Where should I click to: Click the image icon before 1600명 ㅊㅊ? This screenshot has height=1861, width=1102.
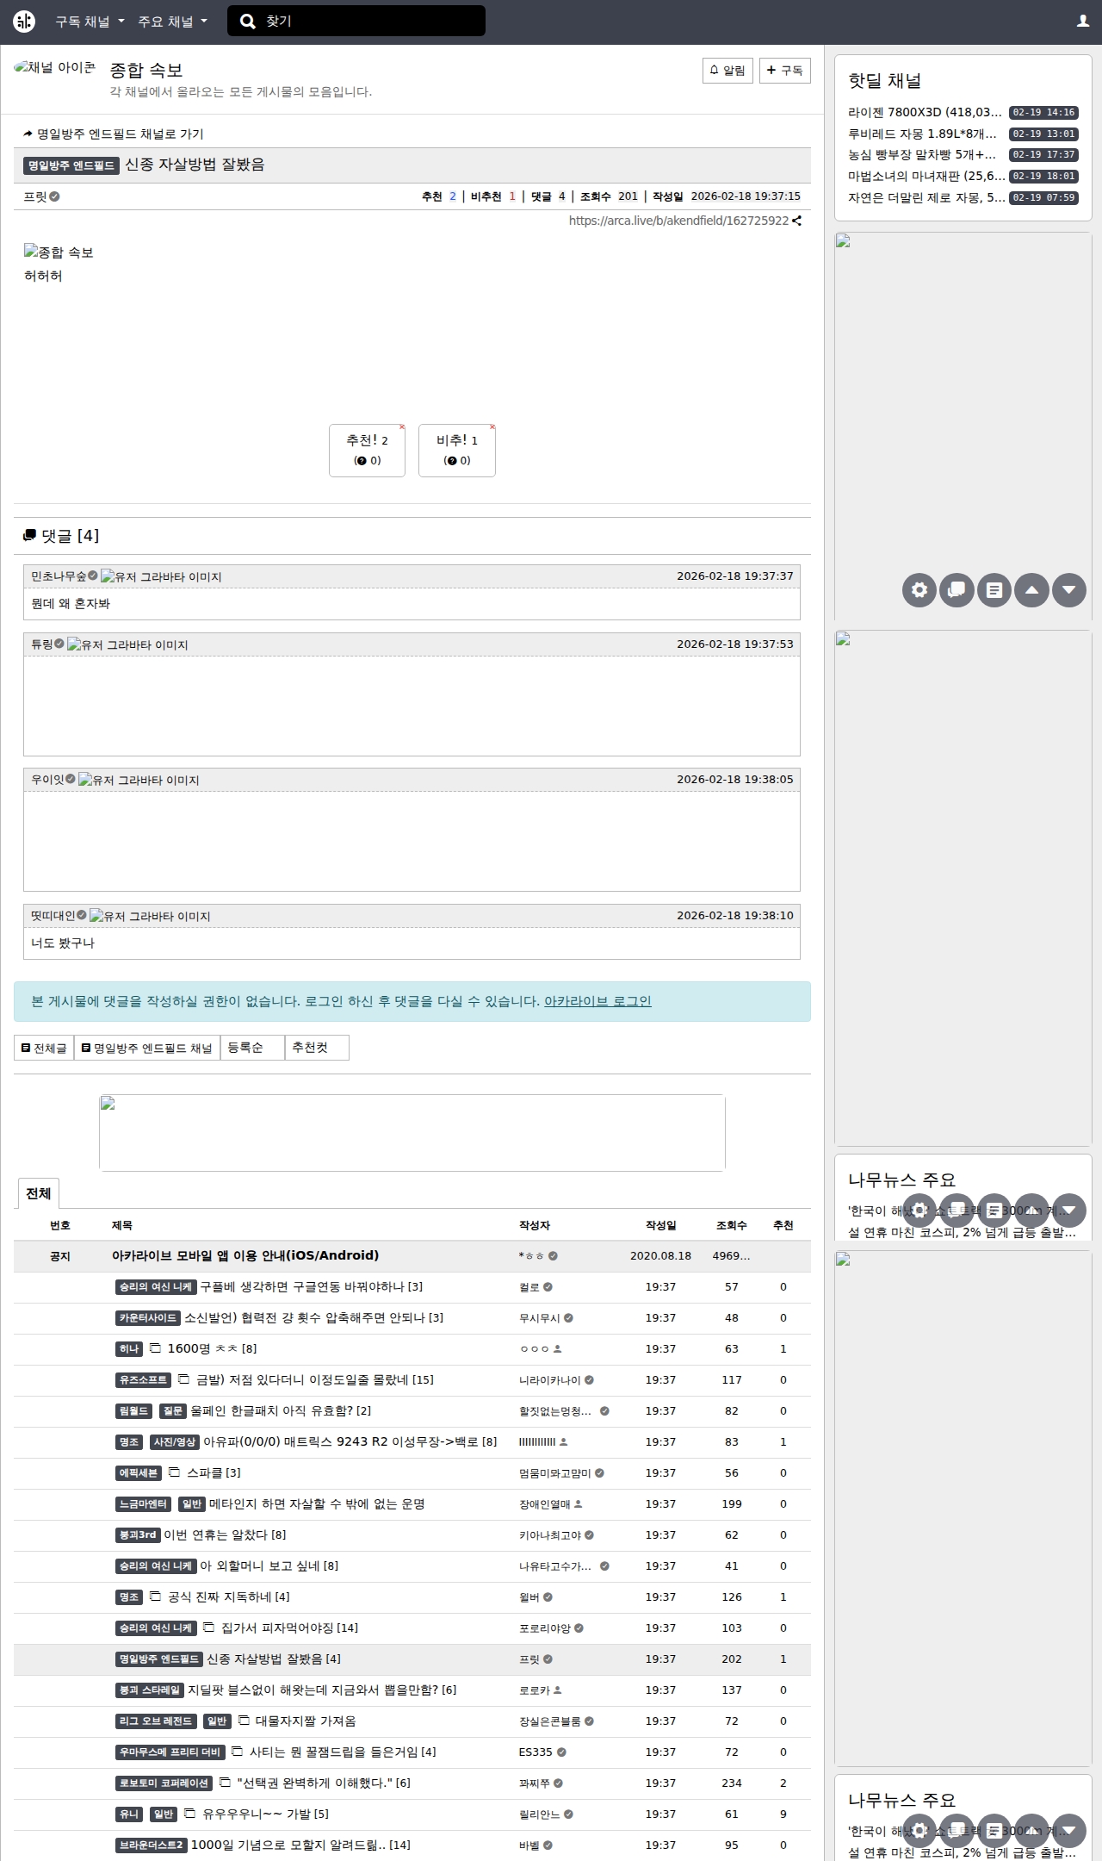coord(156,1348)
